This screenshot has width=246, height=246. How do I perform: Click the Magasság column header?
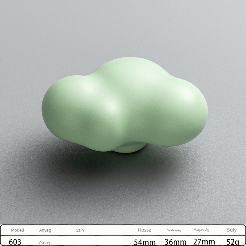tap(201, 230)
